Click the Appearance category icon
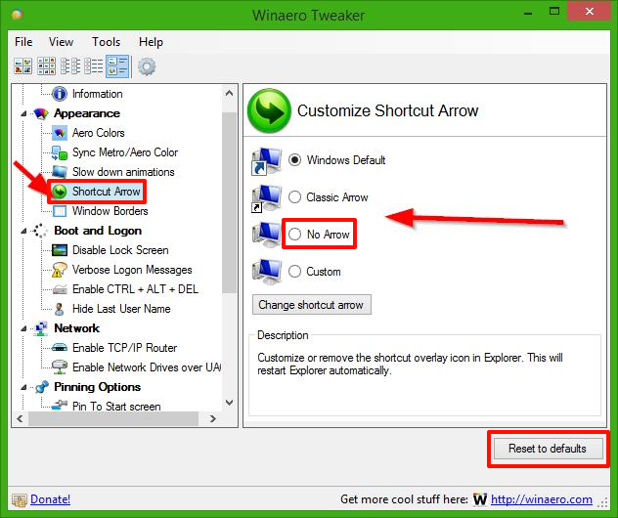Image resolution: width=618 pixels, height=518 pixels. 41,113
